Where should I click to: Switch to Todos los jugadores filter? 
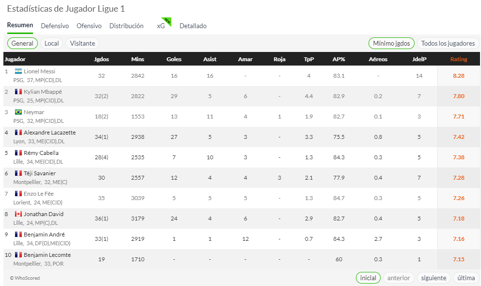coord(448,43)
